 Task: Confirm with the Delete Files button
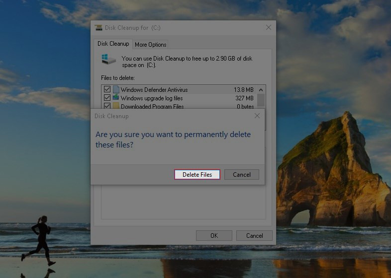point(197,174)
